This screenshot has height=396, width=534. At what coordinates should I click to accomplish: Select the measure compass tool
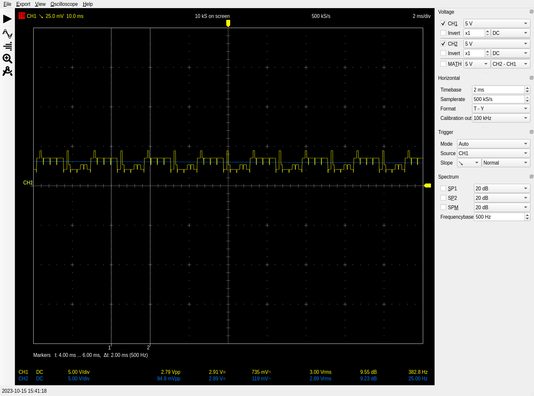point(7,71)
